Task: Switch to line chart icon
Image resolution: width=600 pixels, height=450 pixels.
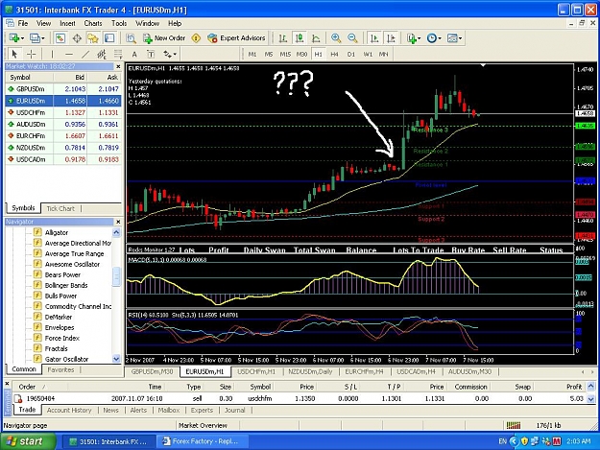Action: point(316,38)
